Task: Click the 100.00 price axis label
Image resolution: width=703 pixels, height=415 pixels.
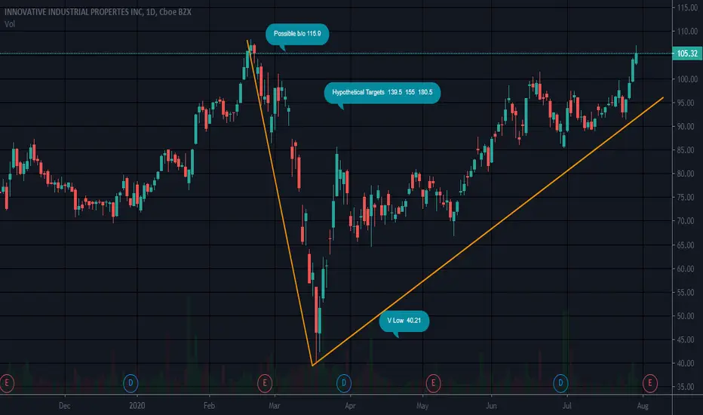Action: click(687, 79)
